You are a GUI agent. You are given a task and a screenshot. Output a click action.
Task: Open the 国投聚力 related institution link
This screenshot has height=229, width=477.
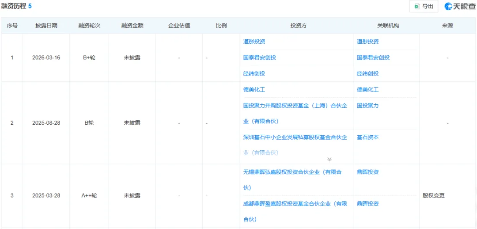(368, 106)
